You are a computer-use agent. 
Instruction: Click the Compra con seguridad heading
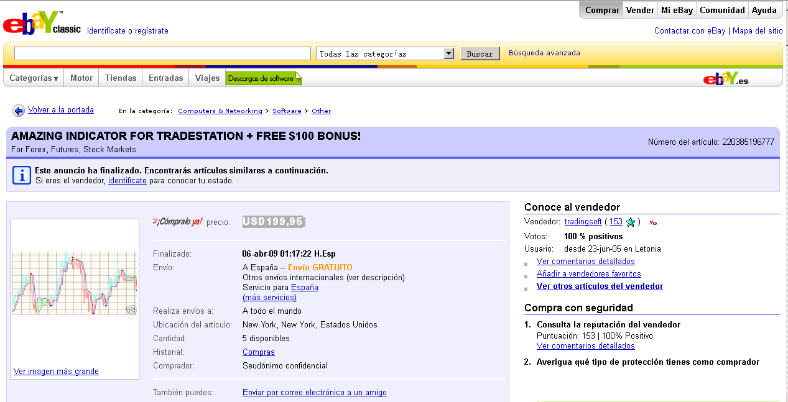pos(578,308)
